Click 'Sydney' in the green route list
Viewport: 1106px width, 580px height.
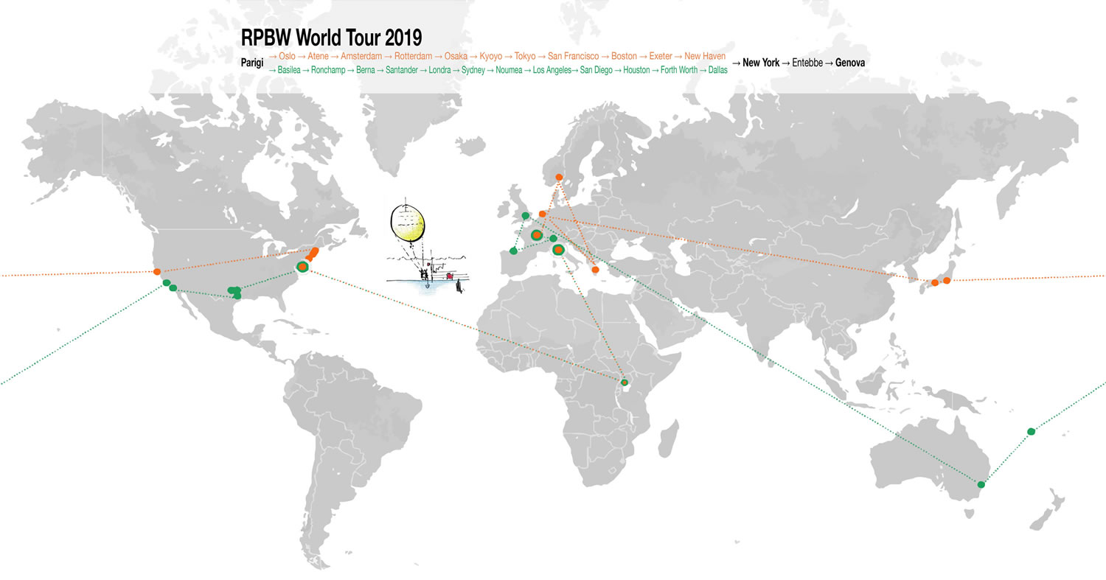(x=473, y=70)
